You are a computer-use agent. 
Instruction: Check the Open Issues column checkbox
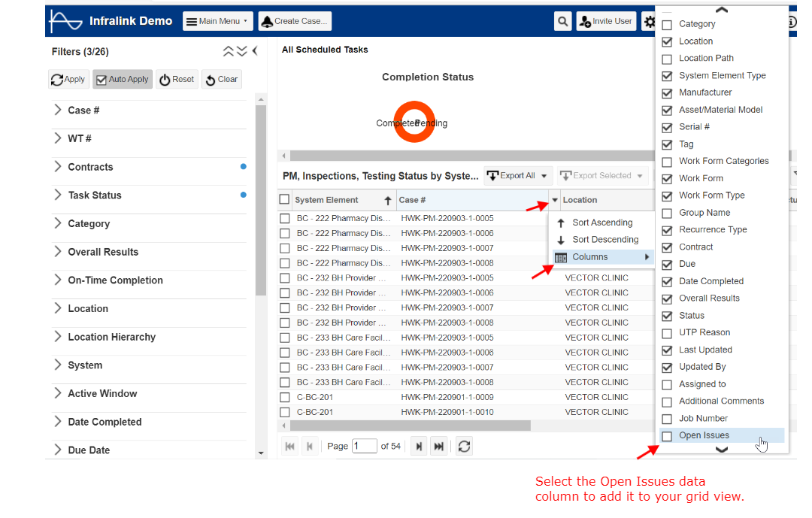(667, 436)
